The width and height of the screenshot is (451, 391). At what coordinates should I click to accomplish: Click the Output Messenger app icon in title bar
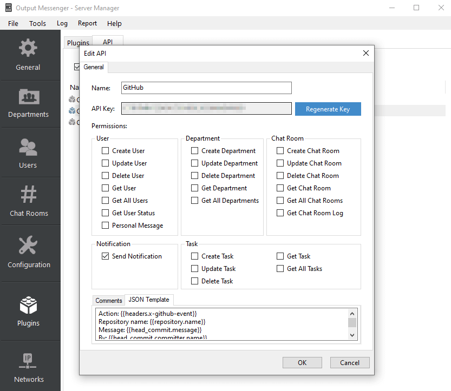[9, 8]
